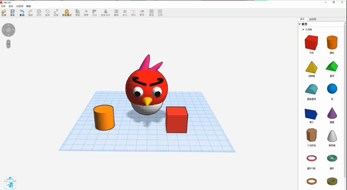This screenshot has height=190, width=347.
Task: Pick the green torus shape
Action: 332,158
